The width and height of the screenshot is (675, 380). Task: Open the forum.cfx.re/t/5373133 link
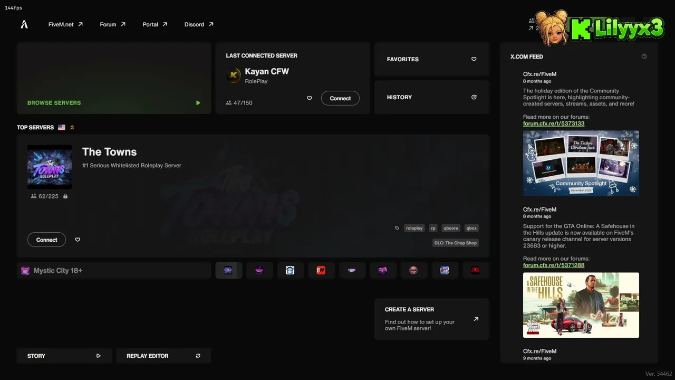coord(554,123)
